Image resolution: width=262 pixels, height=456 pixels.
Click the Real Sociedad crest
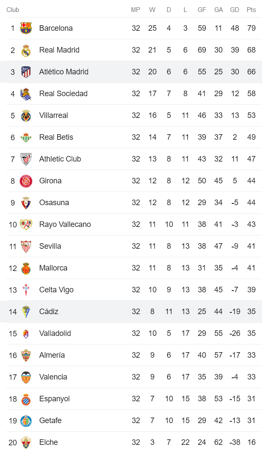tap(26, 94)
